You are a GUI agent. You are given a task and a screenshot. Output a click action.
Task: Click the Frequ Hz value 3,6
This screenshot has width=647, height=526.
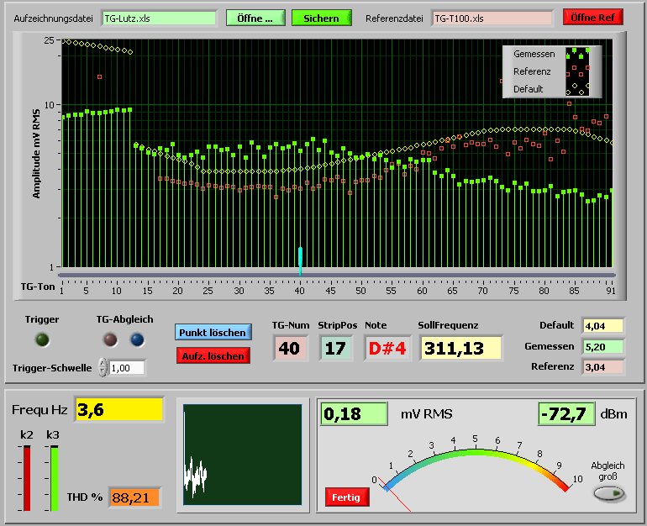tap(119, 410)
